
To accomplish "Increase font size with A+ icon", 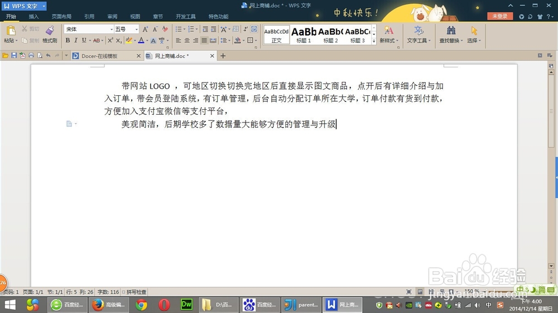I will [x=145, y=29].
